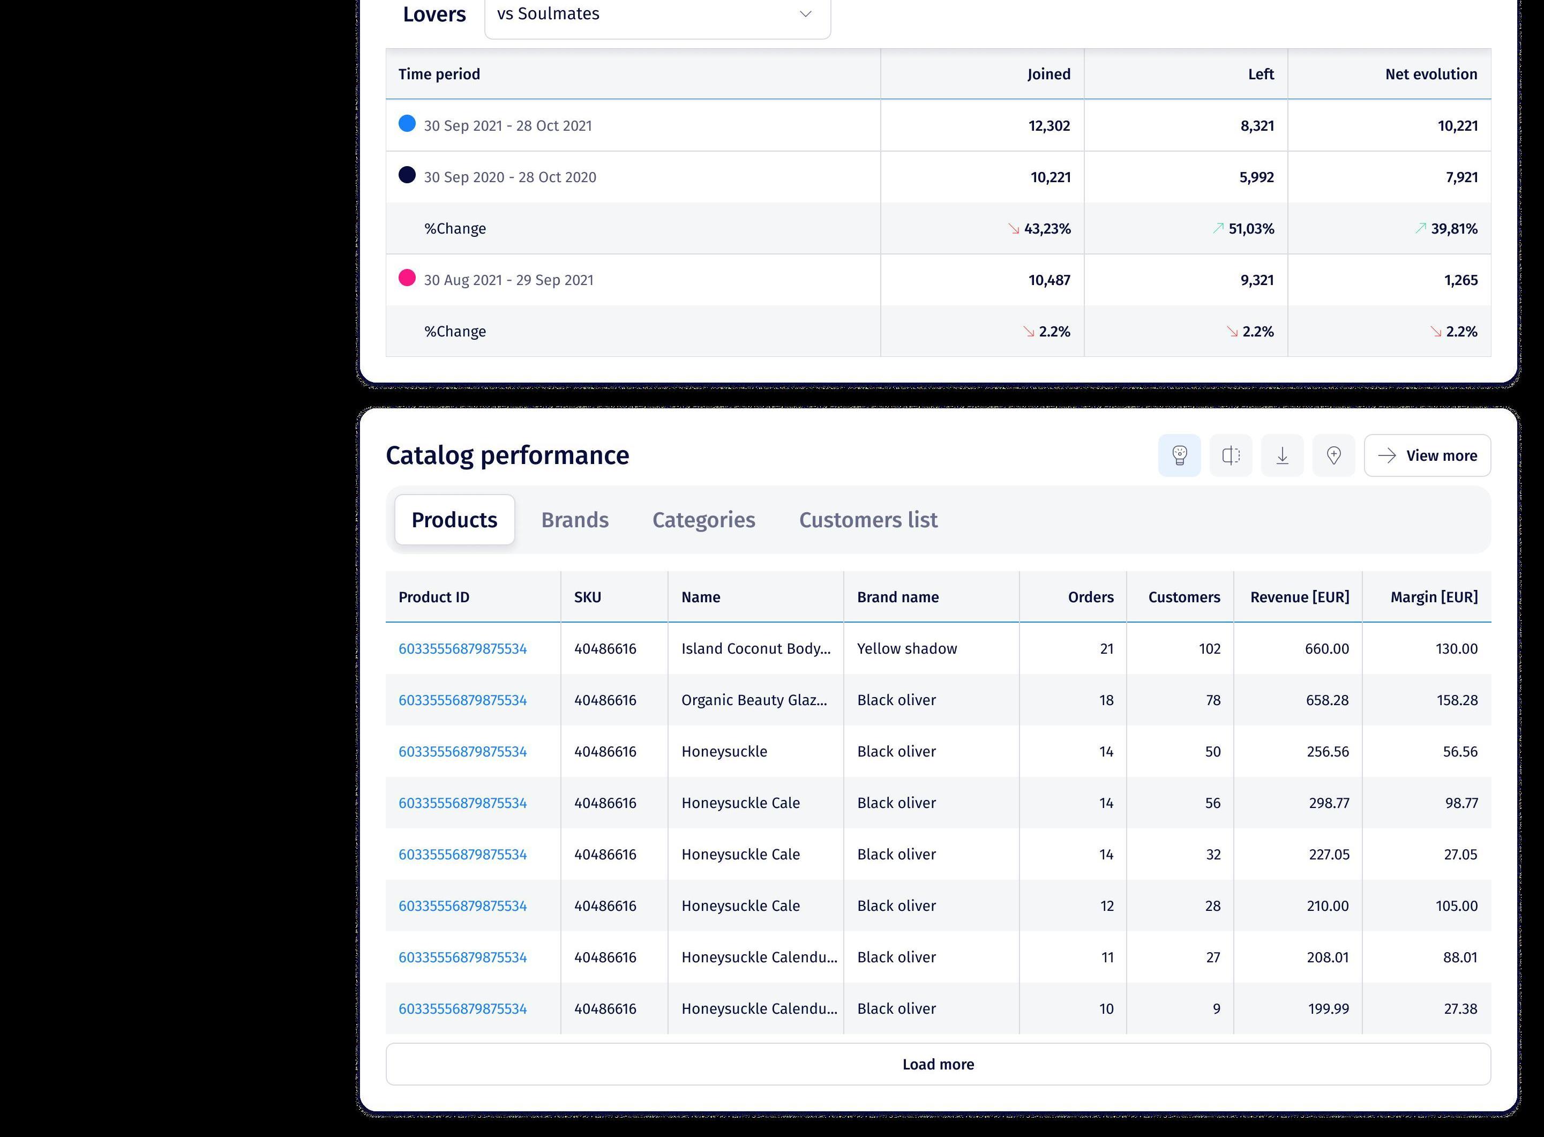Click the pin icon next to View more
Image resolution: width=1544 pixels, height=1137 pixels.
[1333, 455]
